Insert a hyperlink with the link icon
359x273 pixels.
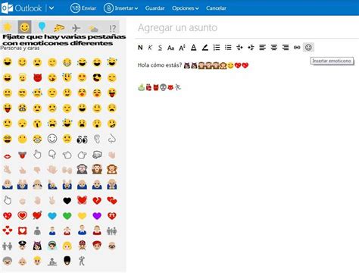pos(297,48)
